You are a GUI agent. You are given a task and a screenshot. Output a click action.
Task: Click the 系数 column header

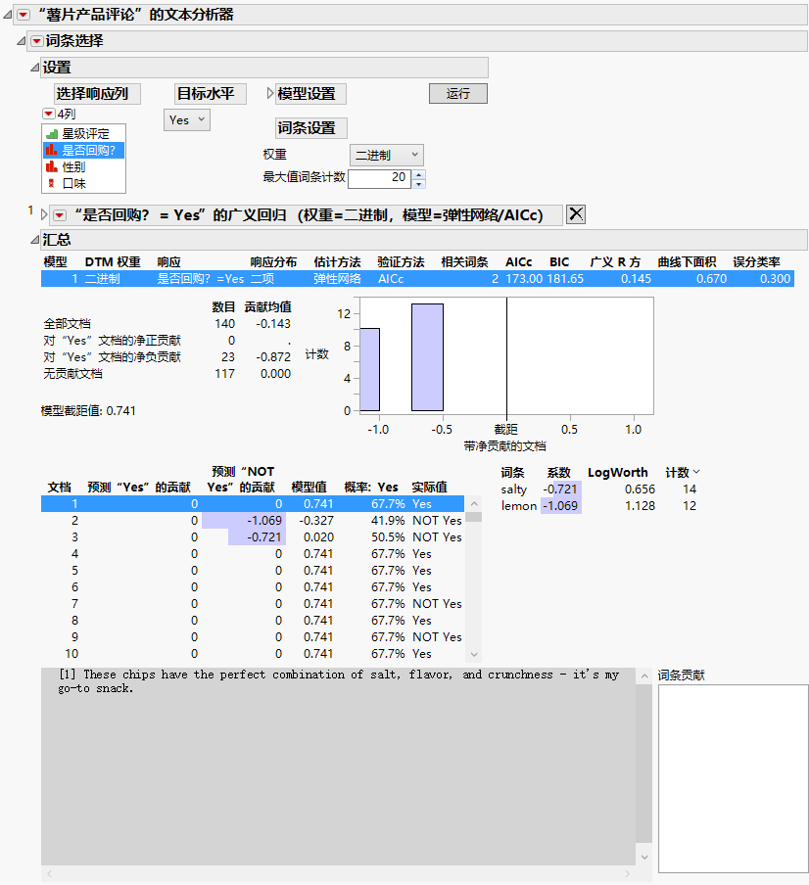(x=558, y=473)
